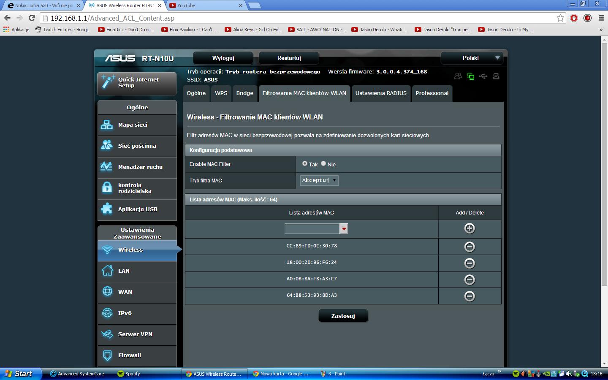The image size is (608, 380).
Task: Open the Polski language dropdown
Action: click(x=472, y=58)
